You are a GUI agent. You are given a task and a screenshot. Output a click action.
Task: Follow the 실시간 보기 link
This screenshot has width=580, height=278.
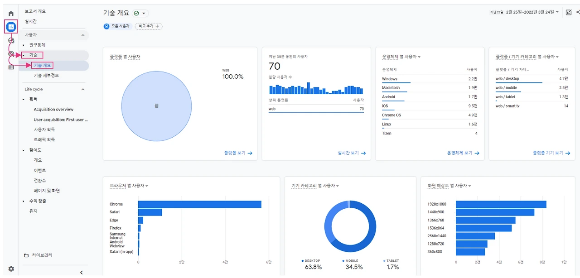coord(352,153)
